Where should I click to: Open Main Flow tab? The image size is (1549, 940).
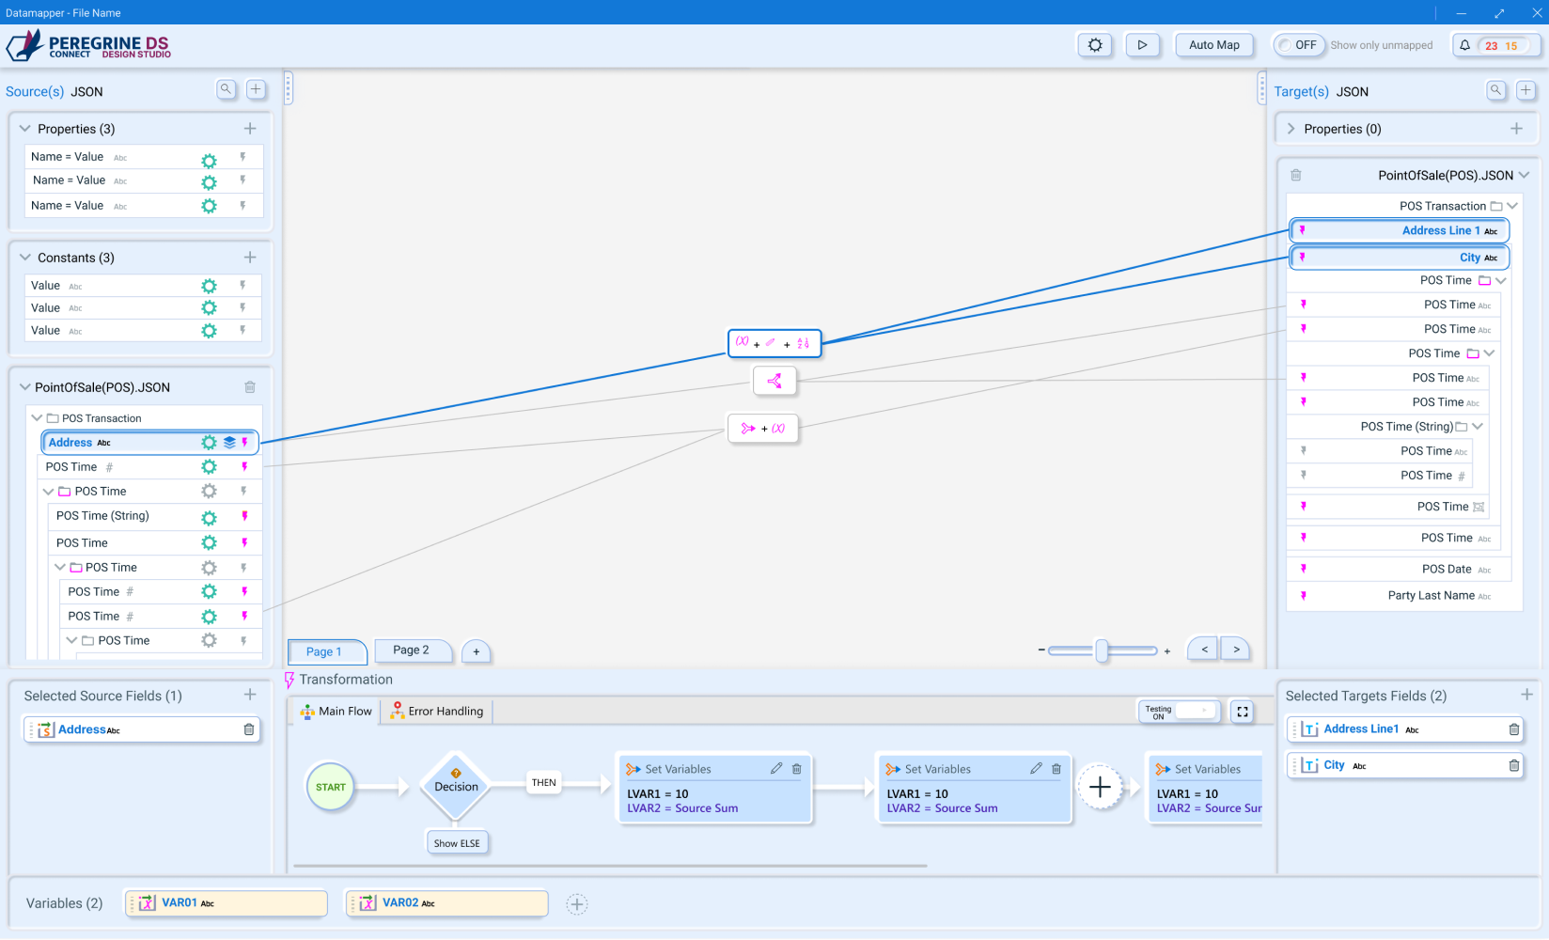click(x=336, y=712)
